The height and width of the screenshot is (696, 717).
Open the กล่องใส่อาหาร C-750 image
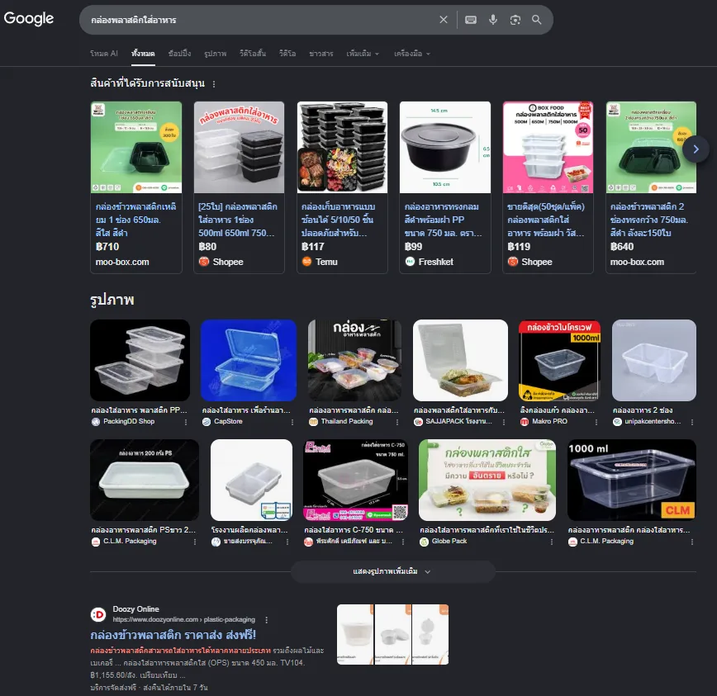(355, 480)
